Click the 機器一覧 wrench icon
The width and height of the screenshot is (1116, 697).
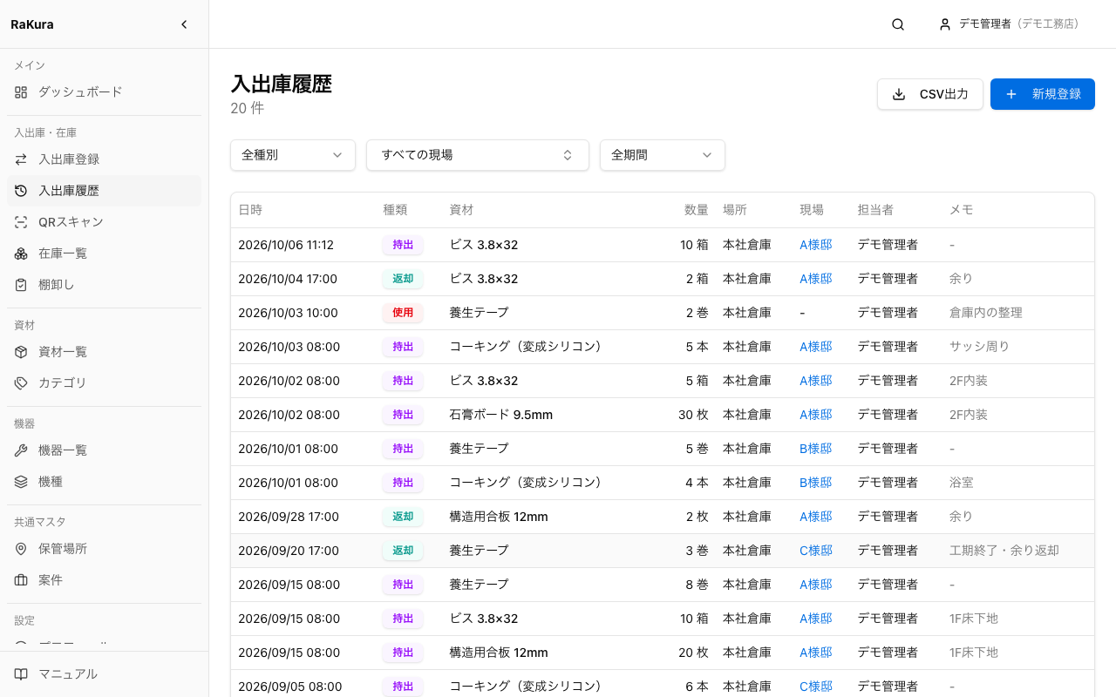tap(21, 450)
